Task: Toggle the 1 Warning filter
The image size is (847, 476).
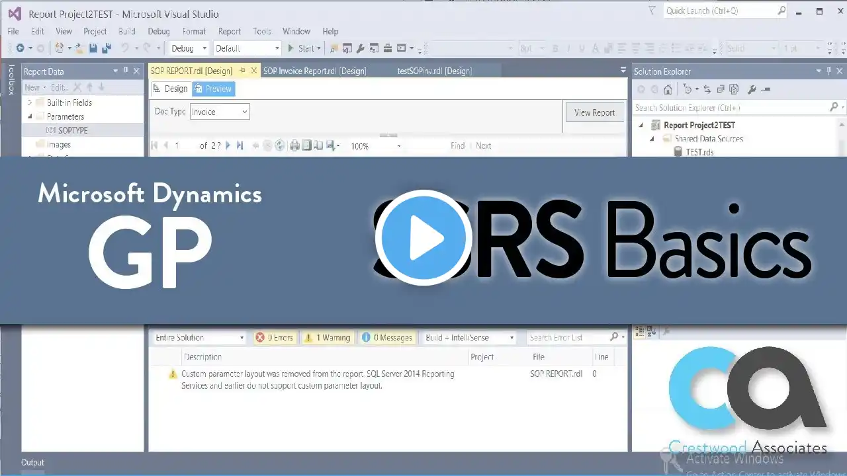Action: [328, 337]
